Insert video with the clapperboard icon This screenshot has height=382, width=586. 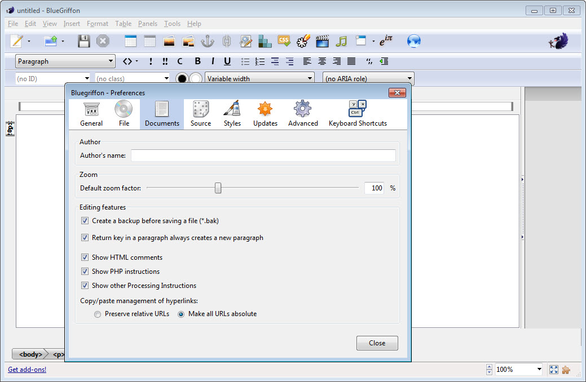point(322,41)
